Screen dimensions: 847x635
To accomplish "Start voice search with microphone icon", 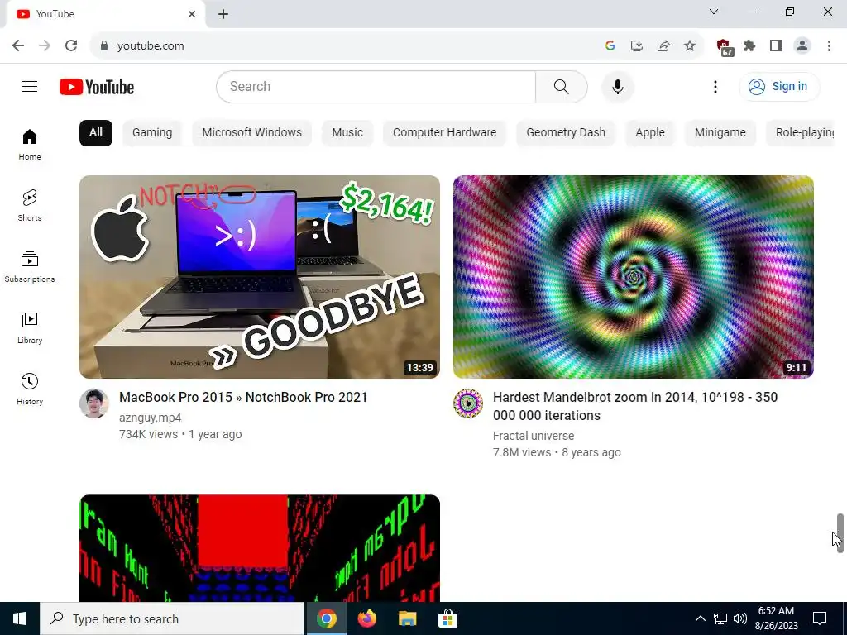I will tap(617, 86).
